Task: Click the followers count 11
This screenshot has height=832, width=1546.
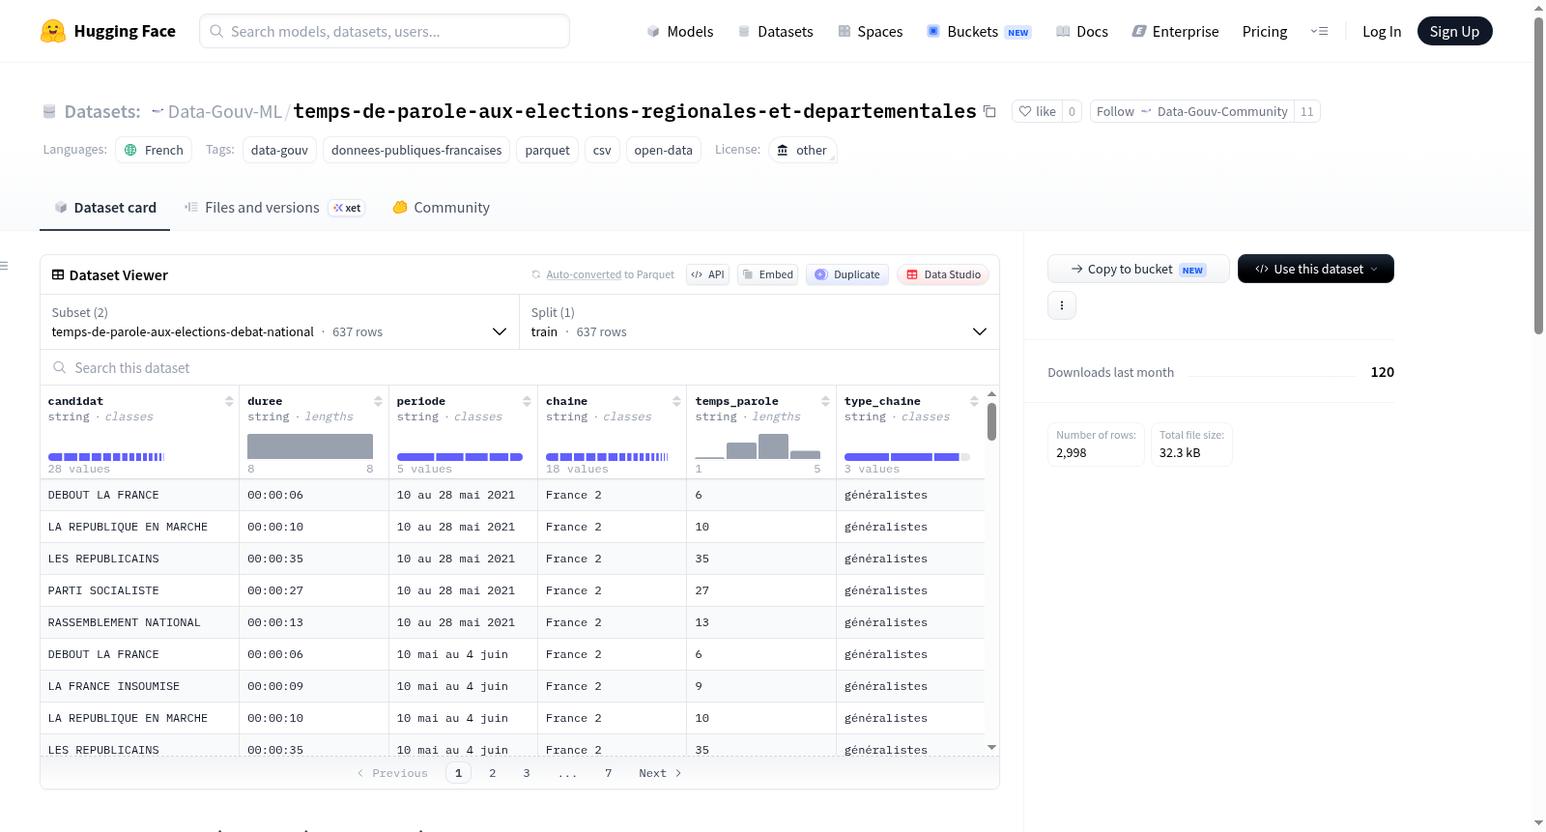Action: click(1306, 111)
